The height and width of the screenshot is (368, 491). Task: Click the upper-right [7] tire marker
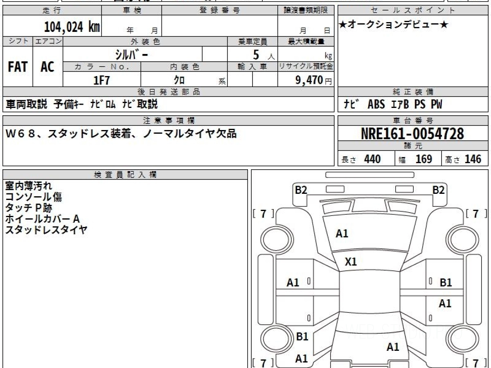[x=477, y=213]
